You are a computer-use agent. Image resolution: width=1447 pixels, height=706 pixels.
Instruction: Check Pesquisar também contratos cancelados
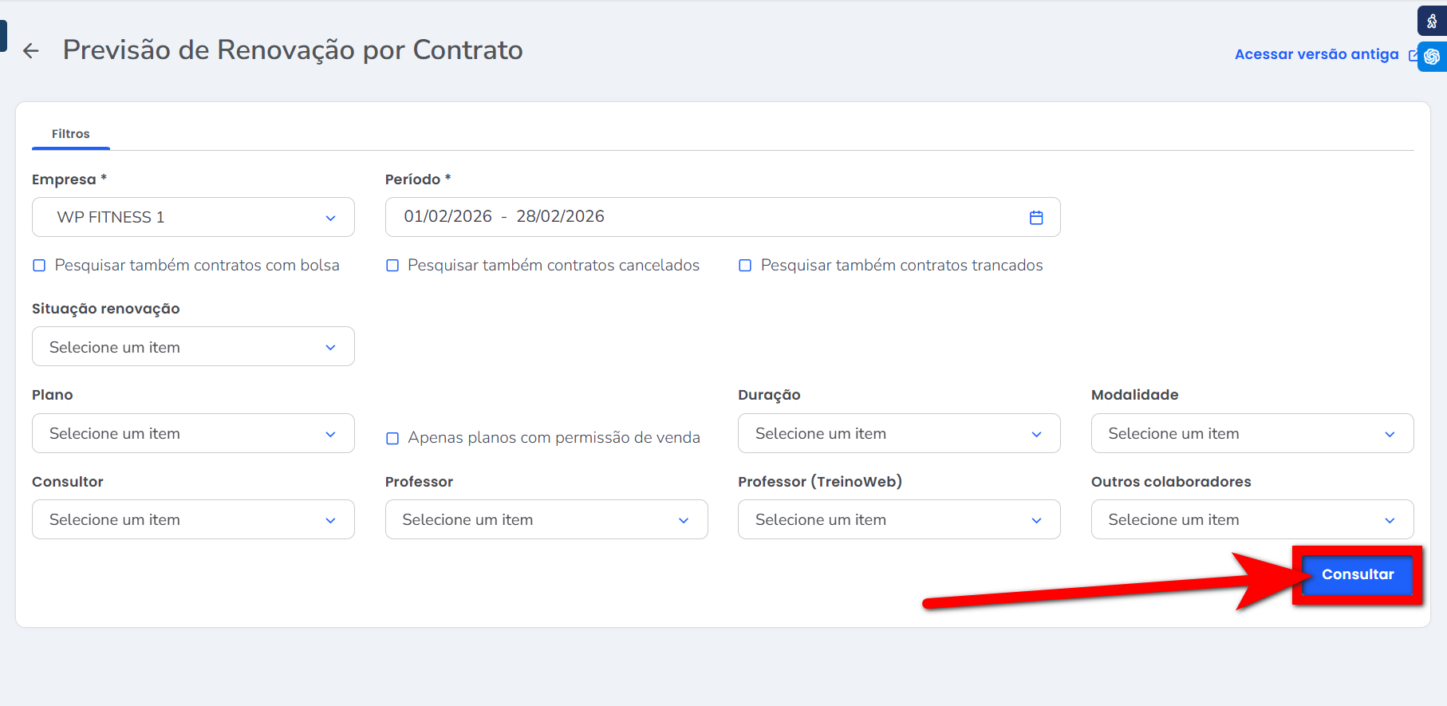pyautogui.click(x=392, y=266)
